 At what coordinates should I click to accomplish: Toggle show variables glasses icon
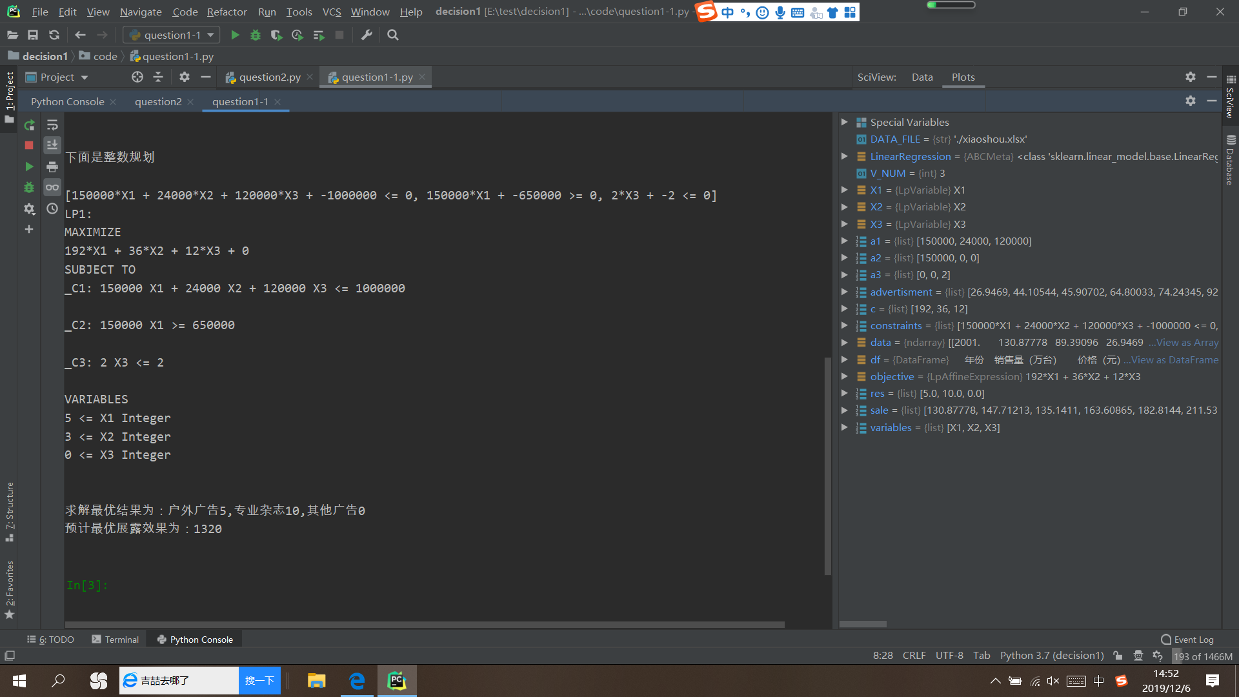coord(52,187)
